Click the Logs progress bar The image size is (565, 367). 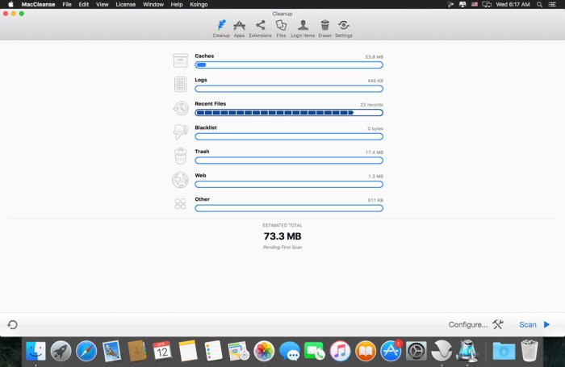coord(289,89)
